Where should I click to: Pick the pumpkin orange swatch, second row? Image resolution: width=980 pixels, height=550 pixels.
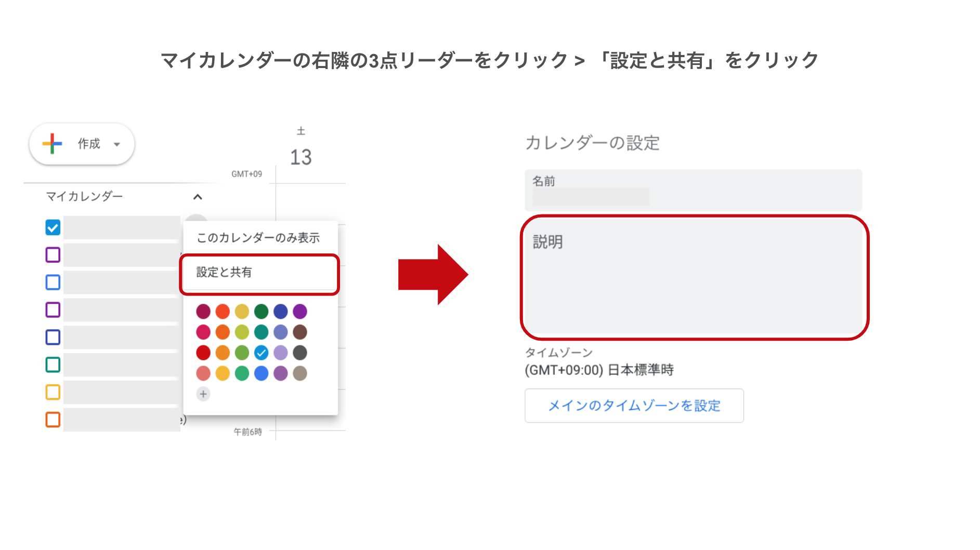tap(223, 332)
